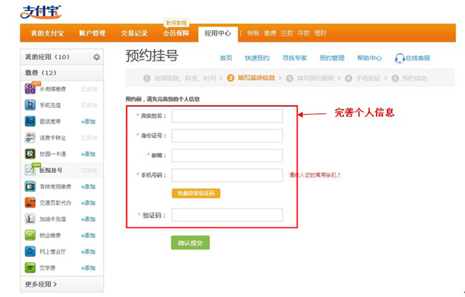The image size is (465, 297).
Task: Click the 预约挂号 page title
Action: (x=152, y=56)
